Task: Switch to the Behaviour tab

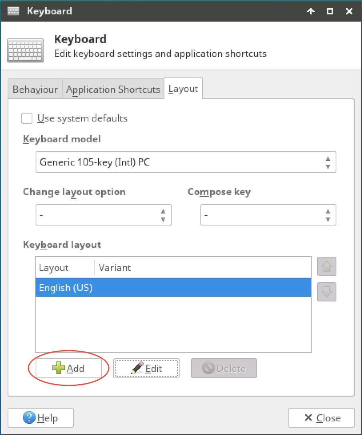Action: coord(35,89)
